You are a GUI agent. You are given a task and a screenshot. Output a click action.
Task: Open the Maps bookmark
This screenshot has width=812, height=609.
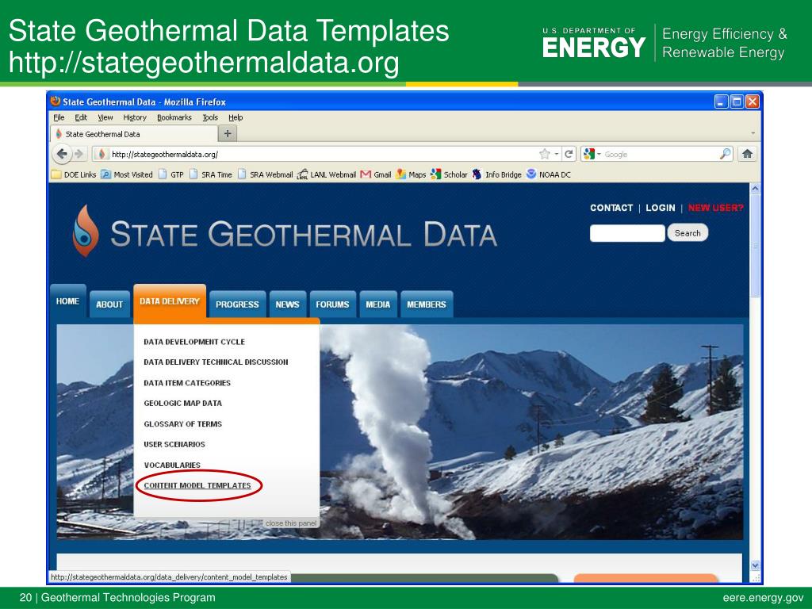coord(411,174)
